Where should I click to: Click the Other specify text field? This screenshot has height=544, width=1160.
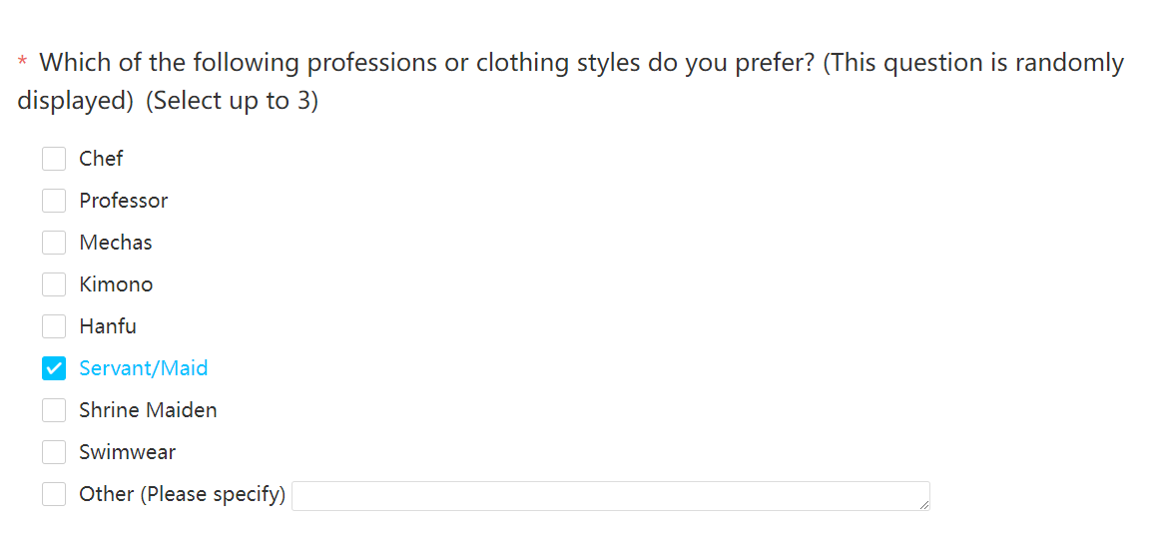point(611,496)
